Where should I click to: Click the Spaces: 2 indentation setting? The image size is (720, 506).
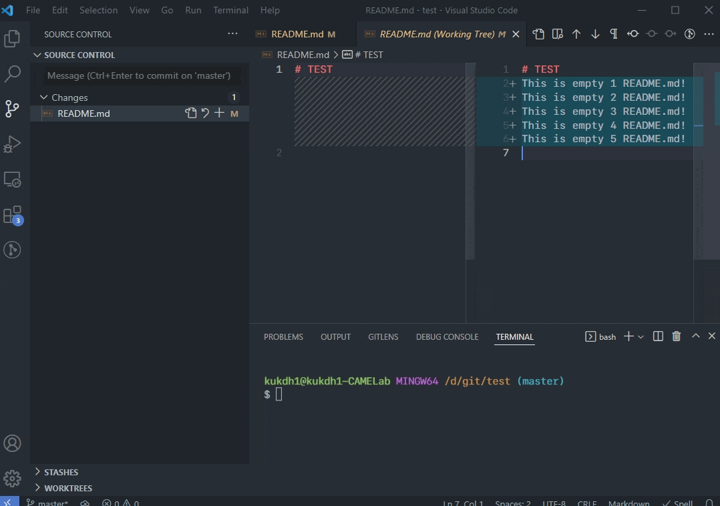pos(512,503)
